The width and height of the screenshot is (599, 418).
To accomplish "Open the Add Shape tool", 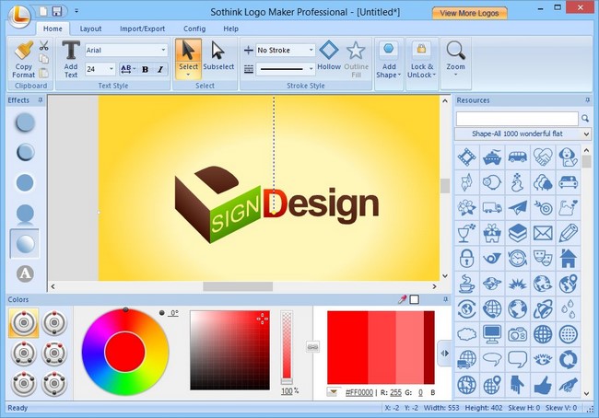I will 389,57.
